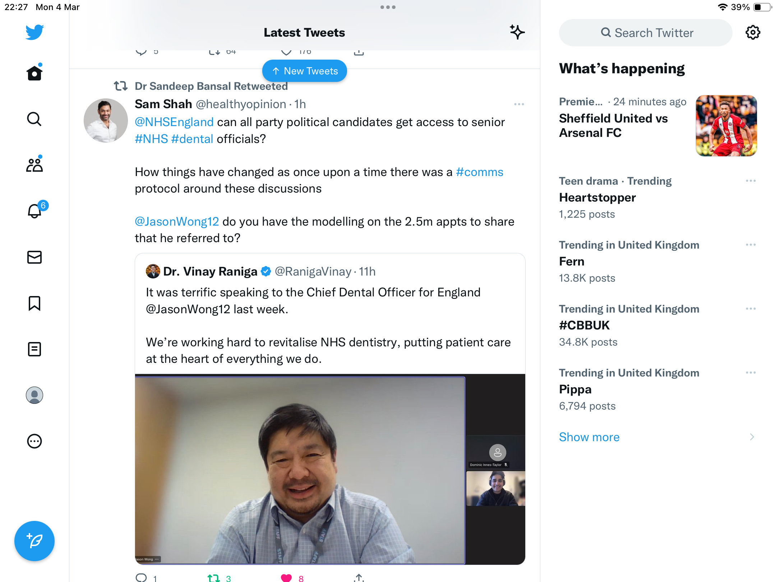Go to Home timeline icon
The width and height of the screenshot is (776, 582).
[34, 73]
